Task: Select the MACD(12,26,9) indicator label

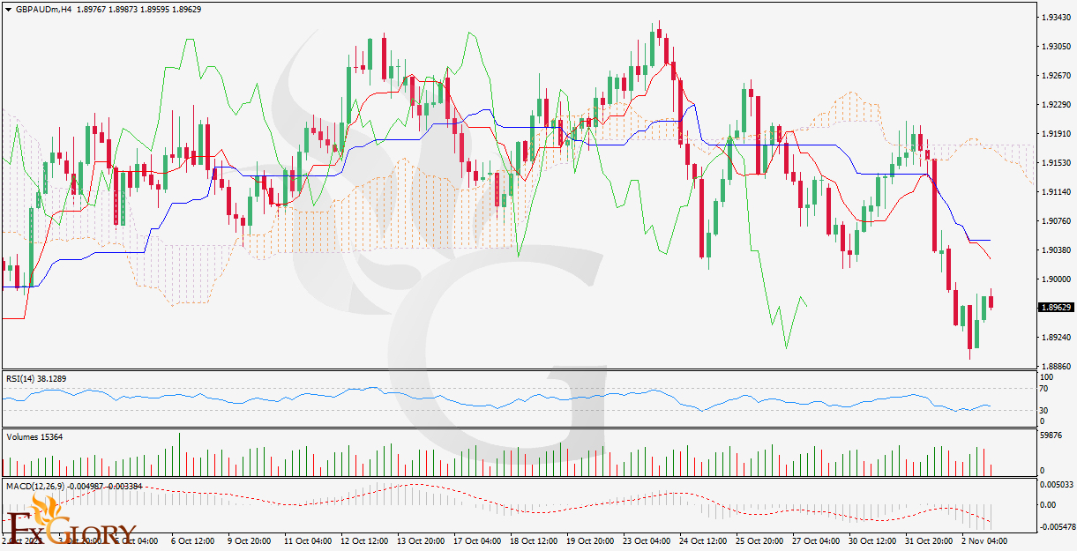Action: coord(74,485)
